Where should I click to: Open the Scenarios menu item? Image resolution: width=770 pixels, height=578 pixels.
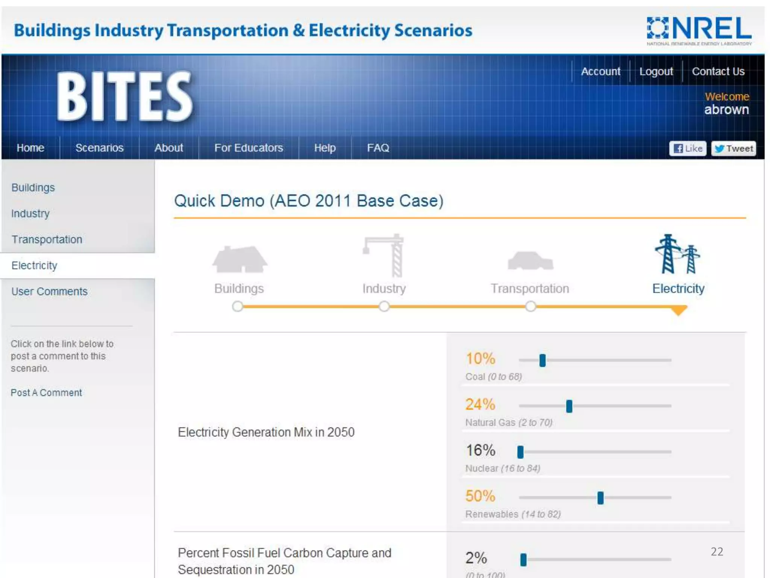99,148
